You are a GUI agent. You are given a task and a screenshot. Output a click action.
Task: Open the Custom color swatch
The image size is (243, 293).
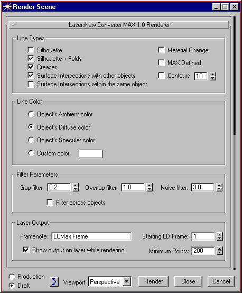90,154
